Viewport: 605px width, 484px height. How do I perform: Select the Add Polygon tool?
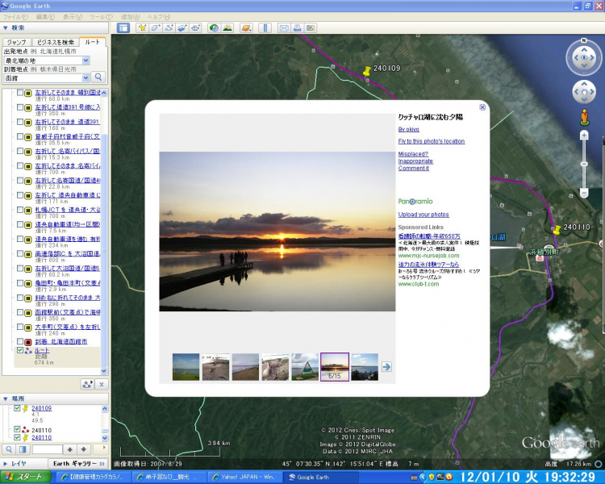pos(156,27)
